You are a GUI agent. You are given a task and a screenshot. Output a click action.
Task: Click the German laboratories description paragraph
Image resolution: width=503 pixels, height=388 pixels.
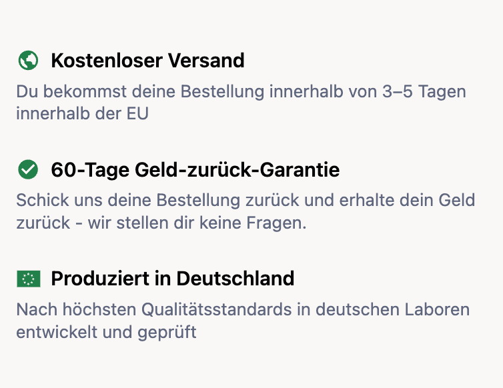click(243, 321)
